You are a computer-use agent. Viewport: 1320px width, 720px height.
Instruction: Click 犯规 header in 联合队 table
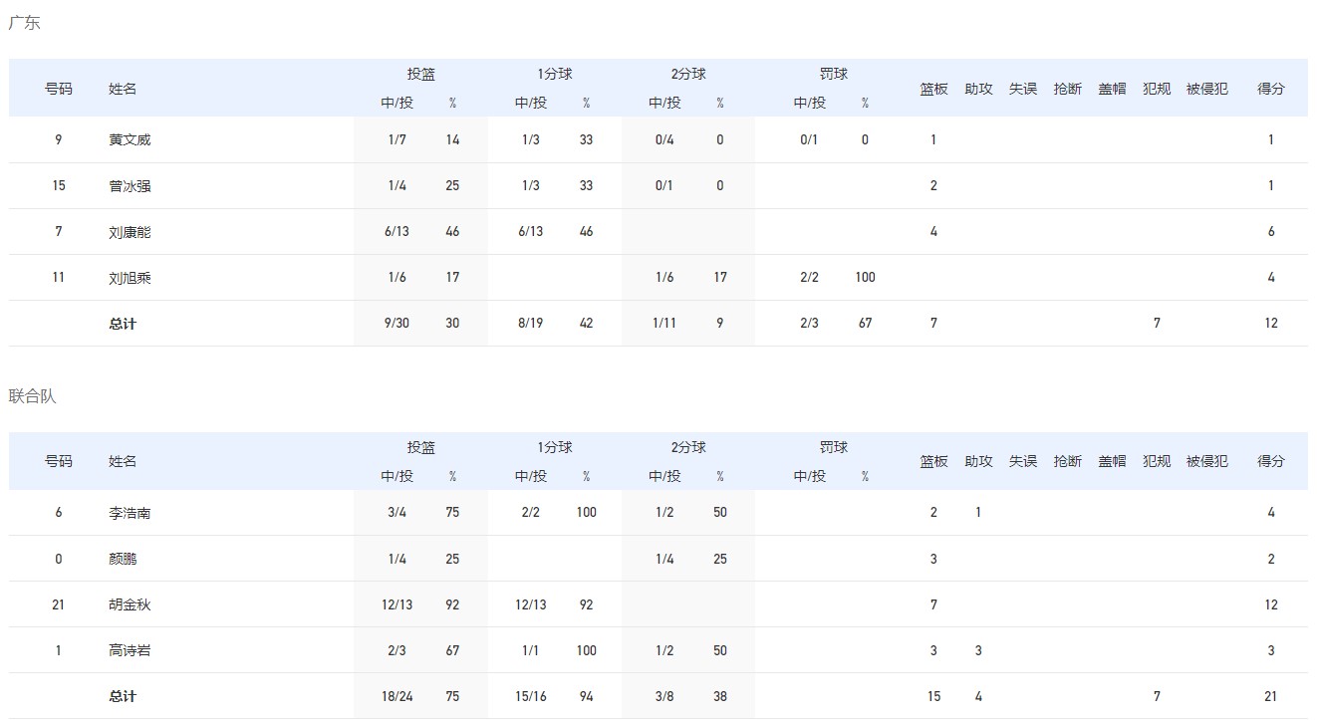pyautogui.click(x=1157, y=461)
